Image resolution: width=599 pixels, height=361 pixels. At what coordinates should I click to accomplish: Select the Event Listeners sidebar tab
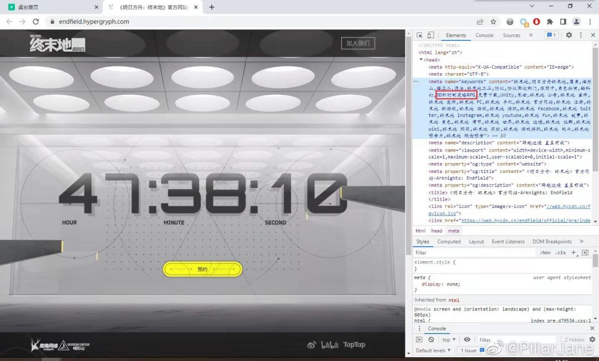click(x=508, y=241)
